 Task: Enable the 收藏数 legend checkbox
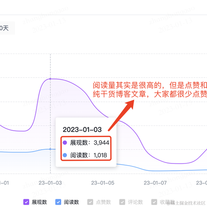click(x=154, y=202)
